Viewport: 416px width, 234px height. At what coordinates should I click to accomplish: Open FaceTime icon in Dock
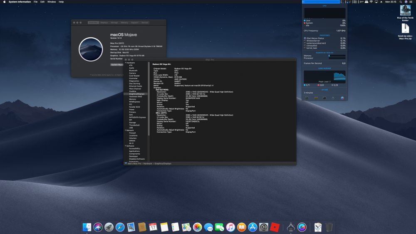click(219, 227)
